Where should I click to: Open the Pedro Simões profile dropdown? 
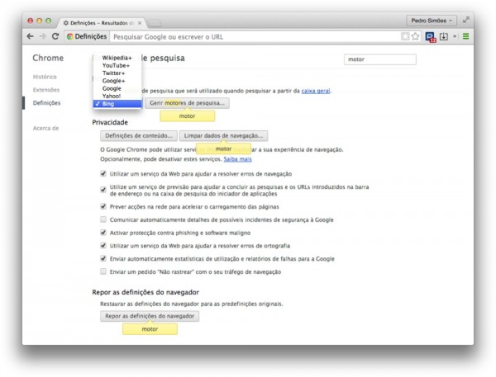coord(432,21)
